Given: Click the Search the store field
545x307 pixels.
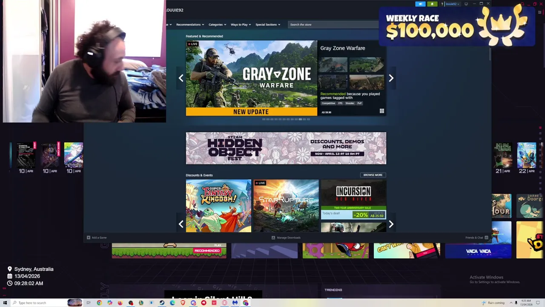Looking at the screenshot, I should point(333,24).
